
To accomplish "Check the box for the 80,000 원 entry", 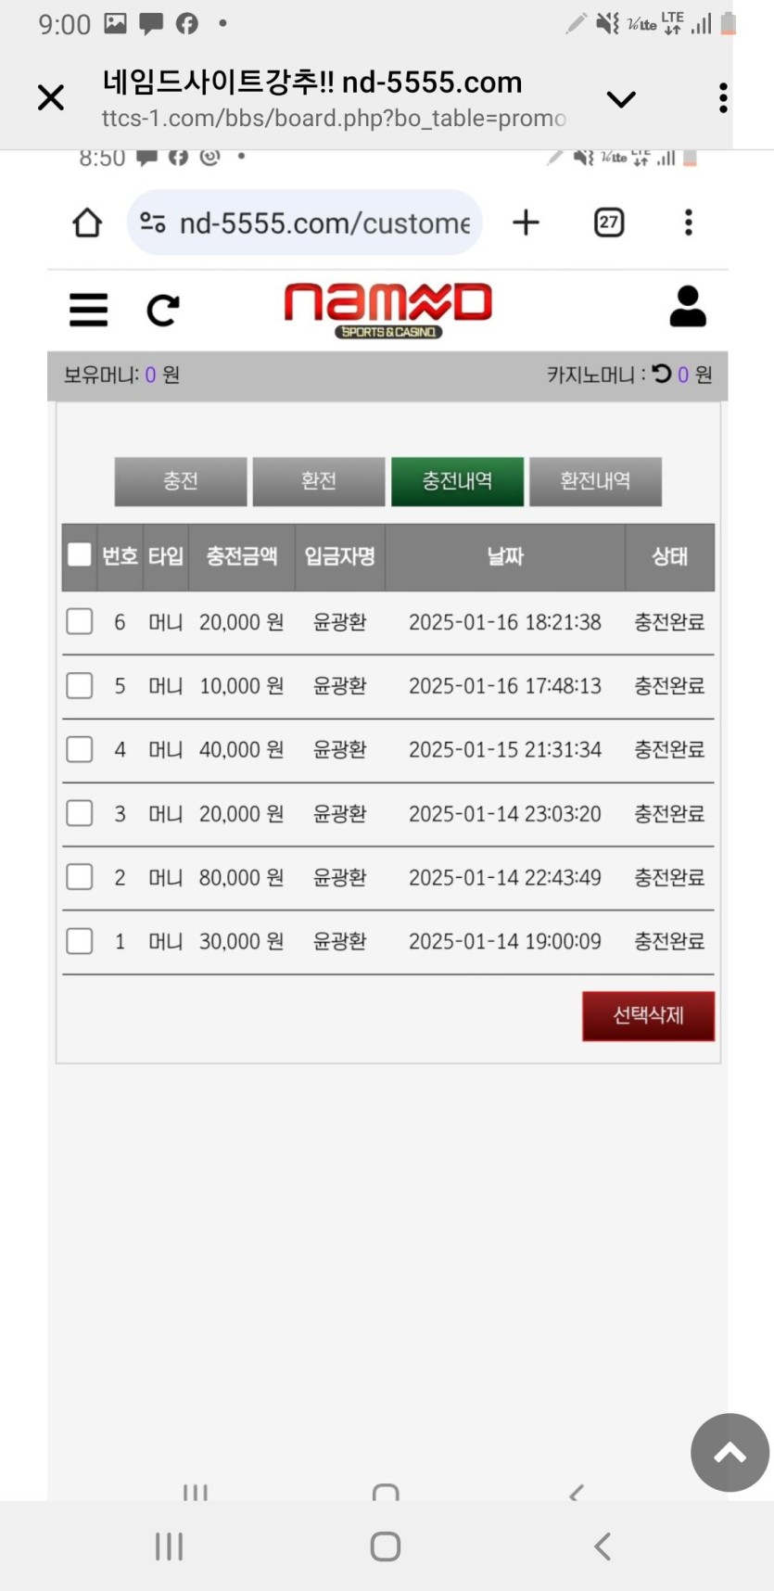I will coord(80,877).
